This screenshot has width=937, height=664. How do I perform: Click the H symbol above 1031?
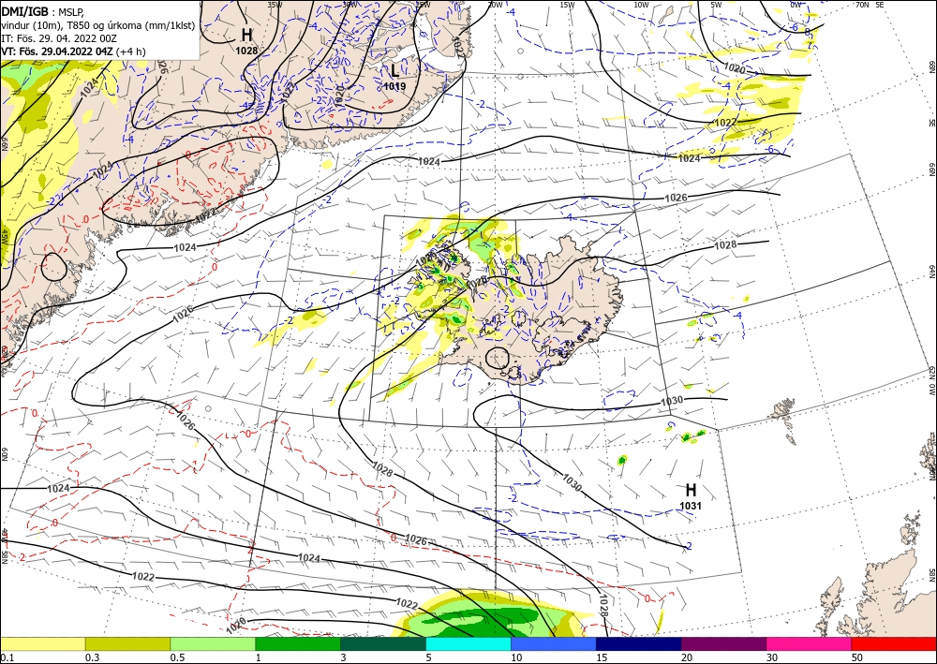pyautogui.click(x=691, y=490)
